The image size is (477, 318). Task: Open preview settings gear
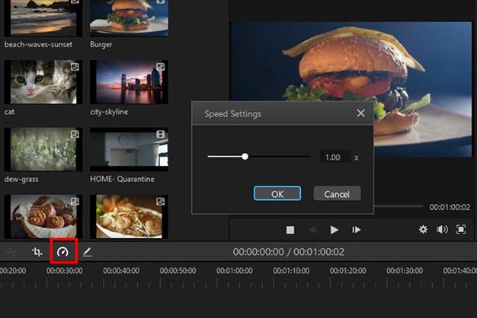point(423,229)
